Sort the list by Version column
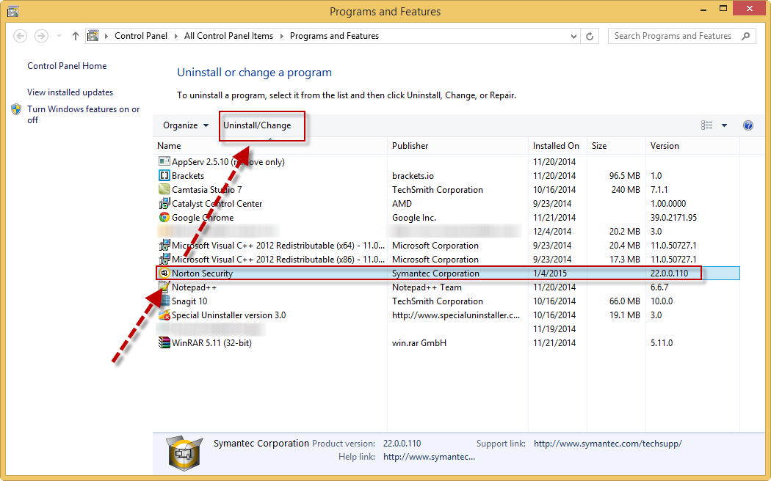 665,146
